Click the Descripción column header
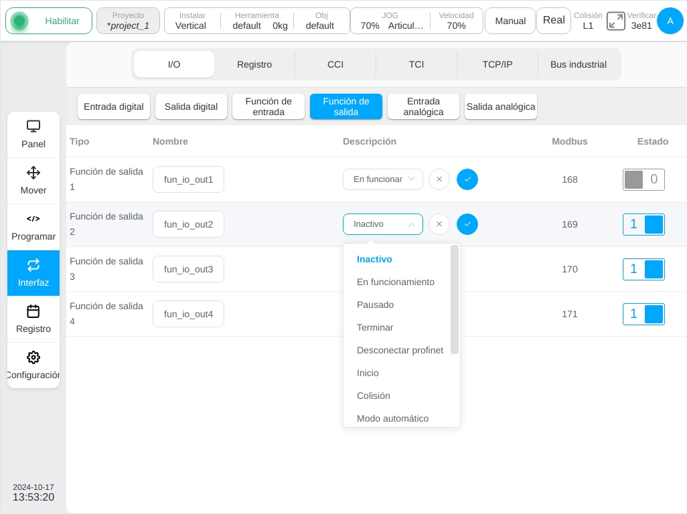 click(370, 141)
